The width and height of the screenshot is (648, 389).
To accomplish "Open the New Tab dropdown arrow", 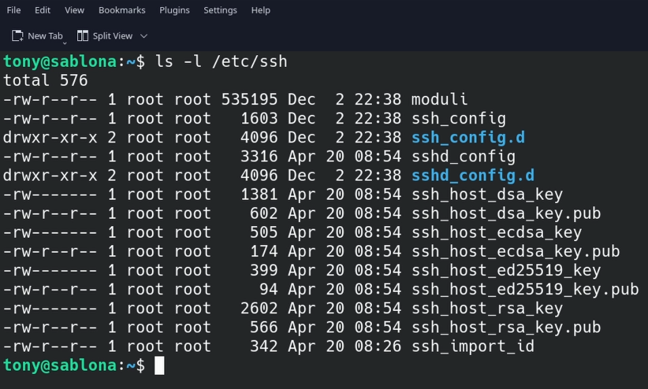I will [x=65, y=43].
